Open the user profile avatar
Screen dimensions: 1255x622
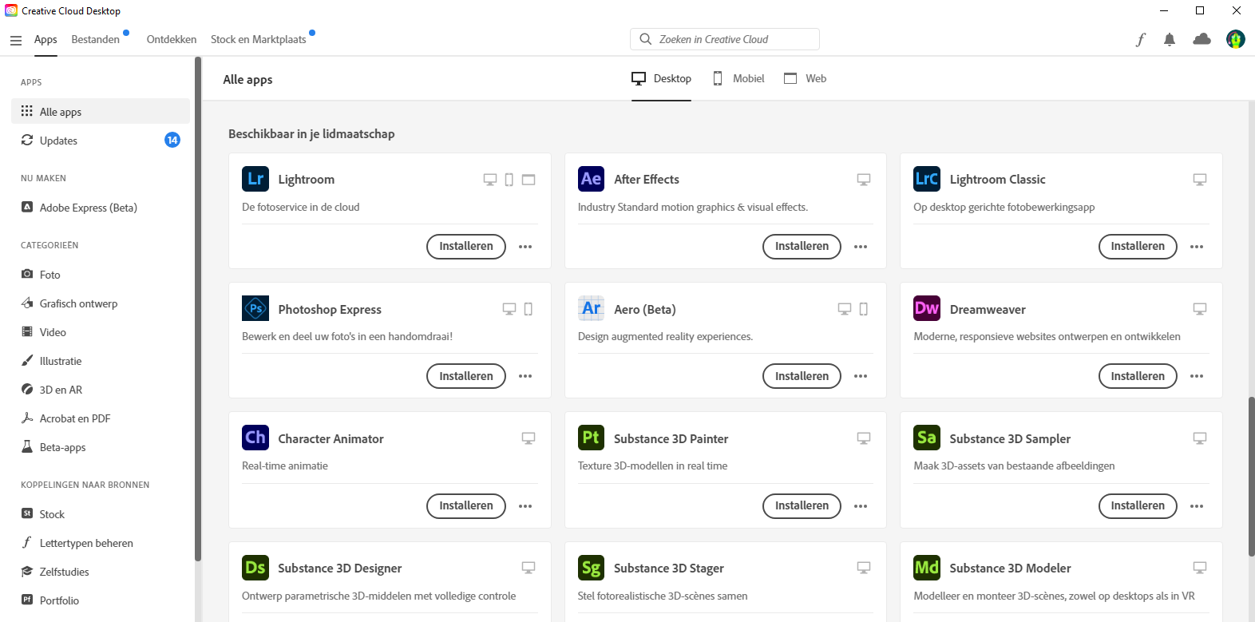(x=1236, y=39)
